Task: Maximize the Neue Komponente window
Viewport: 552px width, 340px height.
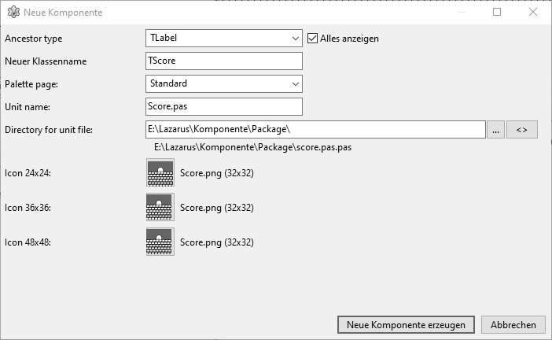Action: (497, 12)
